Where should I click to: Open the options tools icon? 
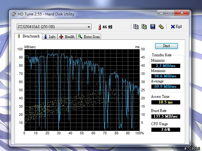click(161, 26)
